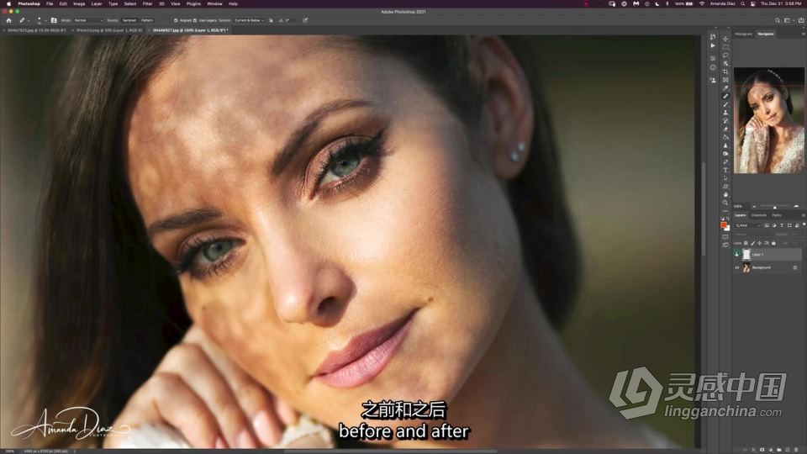Open the Window menu
This screenshot has height=454, width=807.
[x=214, y=3]
